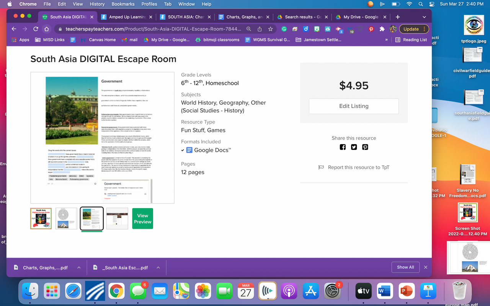Open Photos from the Dock
490x306 pixels.
pos(203,291)
